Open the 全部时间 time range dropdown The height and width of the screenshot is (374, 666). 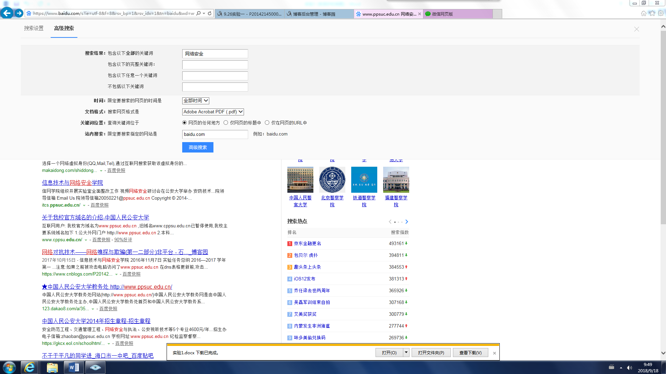(196, 101)
